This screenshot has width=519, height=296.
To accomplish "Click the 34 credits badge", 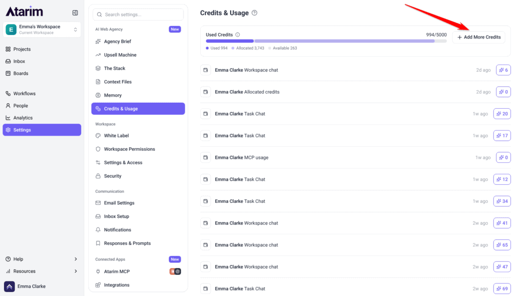I will click(502, 201).
